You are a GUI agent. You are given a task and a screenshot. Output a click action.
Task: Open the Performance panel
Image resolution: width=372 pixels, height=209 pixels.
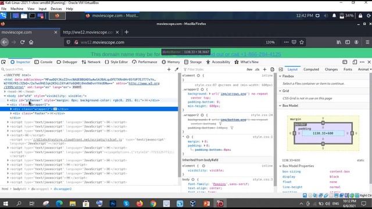click(x=145, y=62)
